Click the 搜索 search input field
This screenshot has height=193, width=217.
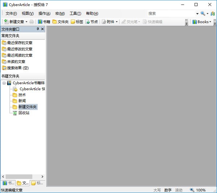pos(170,13)
